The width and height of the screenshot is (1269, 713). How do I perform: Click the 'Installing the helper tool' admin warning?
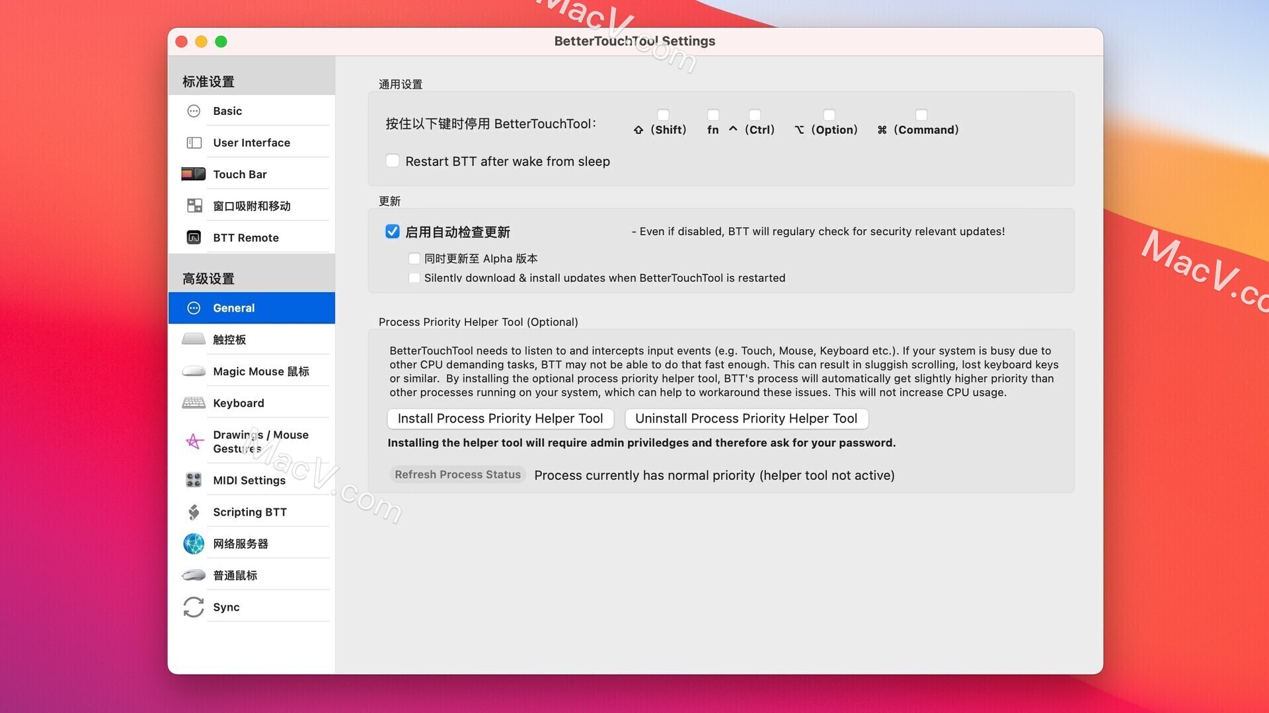coord(642,443)
